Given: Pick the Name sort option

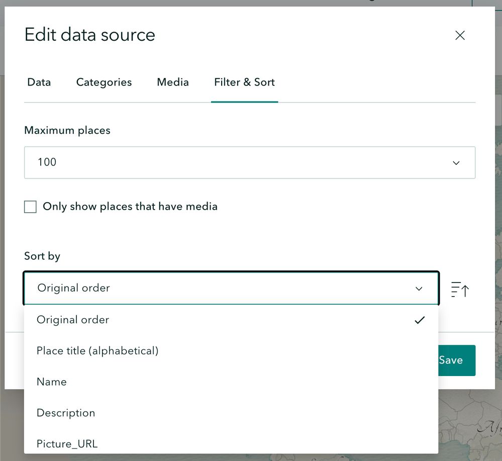Looking at the screenshot, I should 231,382.
